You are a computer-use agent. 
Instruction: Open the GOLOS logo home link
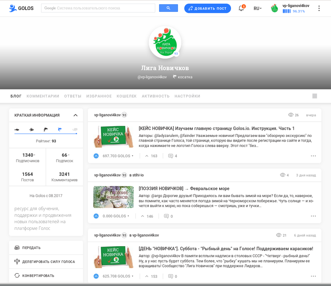pos(21,8)
